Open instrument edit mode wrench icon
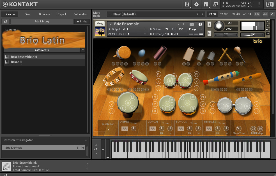276x176 pixels. click(100, 24)
